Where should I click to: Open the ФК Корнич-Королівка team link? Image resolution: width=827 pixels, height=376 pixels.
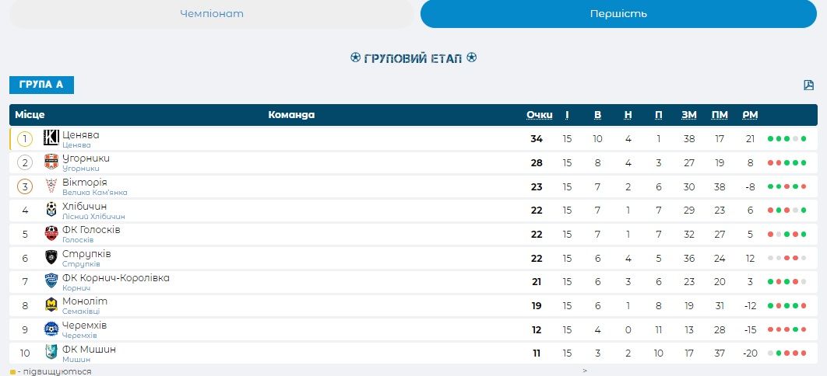[115, 277]
